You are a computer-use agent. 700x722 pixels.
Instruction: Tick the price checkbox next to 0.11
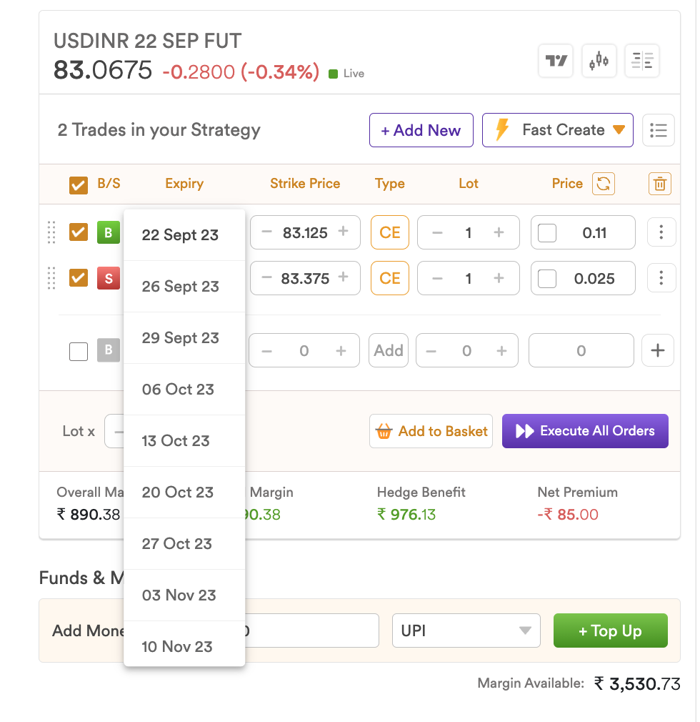(547, 232)
